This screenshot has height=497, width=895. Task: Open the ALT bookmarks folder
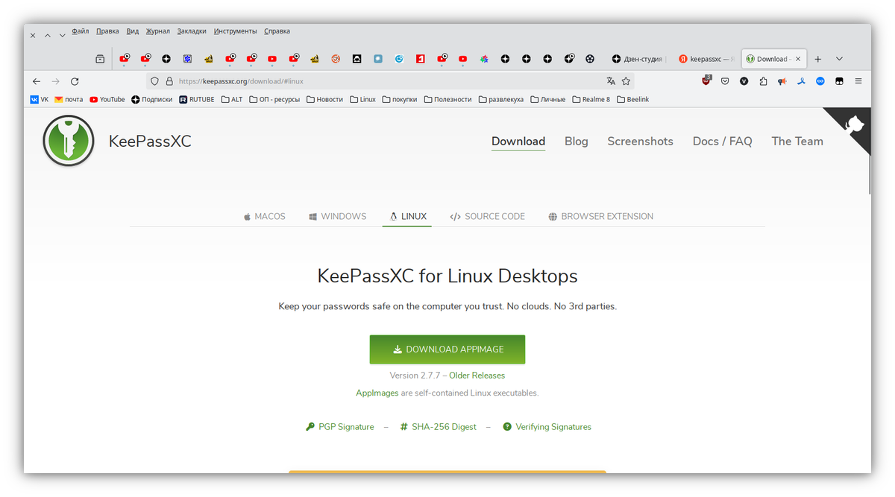click(x=232, y=99)
